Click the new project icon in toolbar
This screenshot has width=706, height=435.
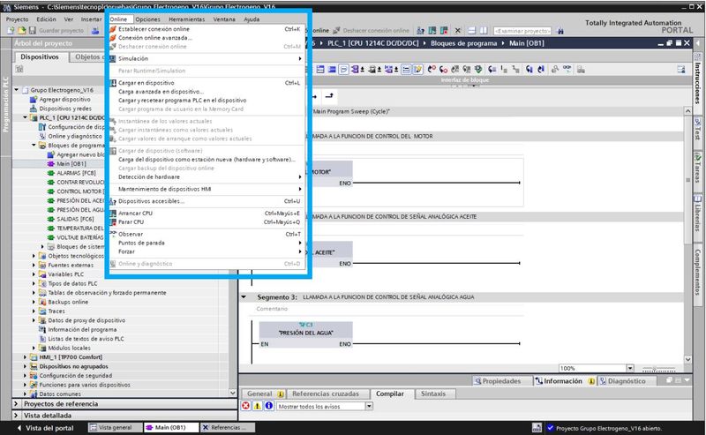tap(11, 30)
